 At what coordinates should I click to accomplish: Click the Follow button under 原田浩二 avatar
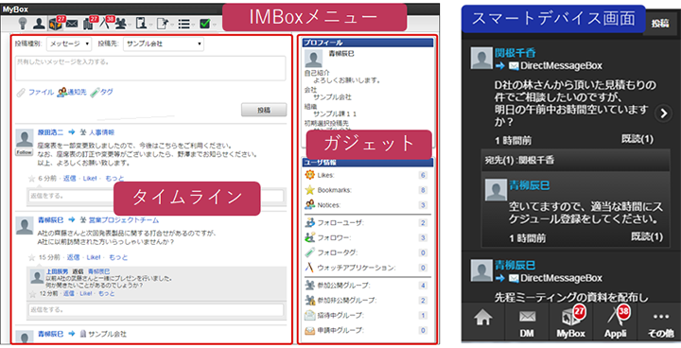click(x=24, y=152)
